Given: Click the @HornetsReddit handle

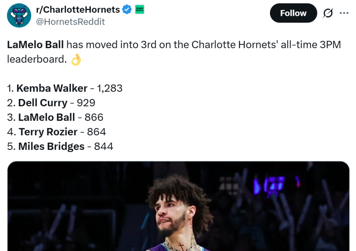Looking at the screenshot, I should pos(70,22).
